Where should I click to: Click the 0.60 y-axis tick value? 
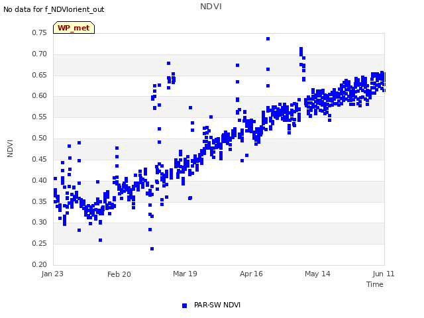pyautogui.click(x=40, y=95)
